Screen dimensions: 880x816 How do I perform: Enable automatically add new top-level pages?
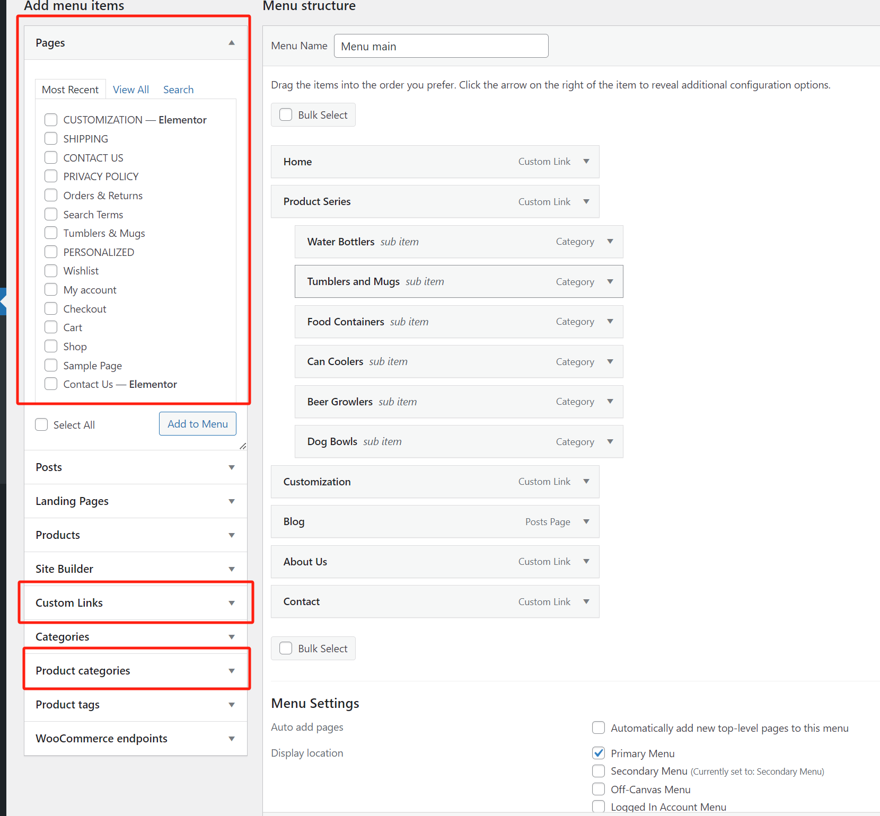(598, 728)
